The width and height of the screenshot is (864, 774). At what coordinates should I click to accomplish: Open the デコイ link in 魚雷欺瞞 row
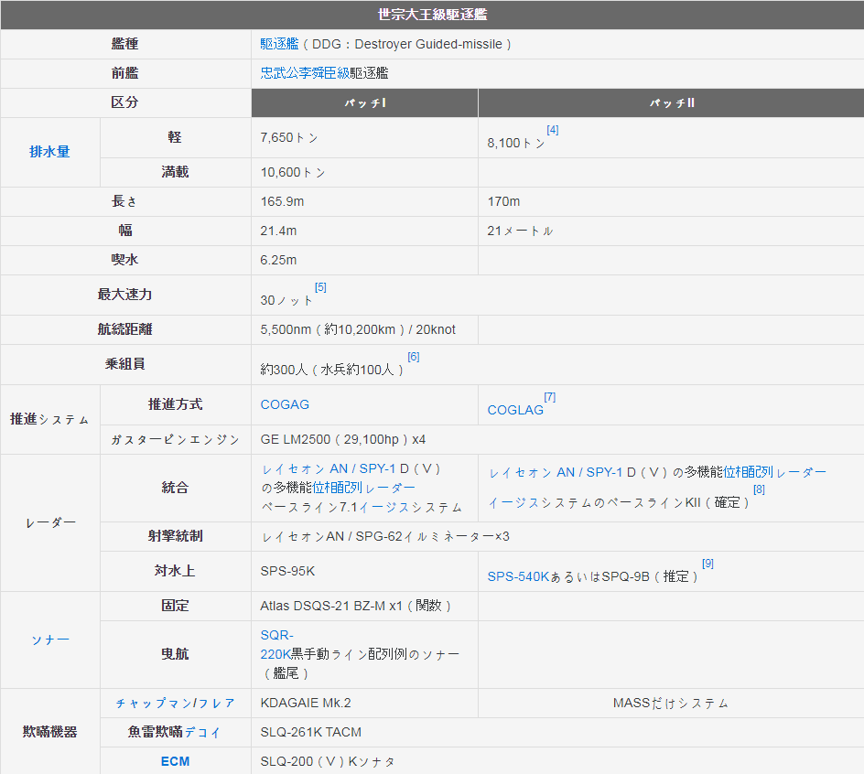pyautogui.click(x=202, y=732)
